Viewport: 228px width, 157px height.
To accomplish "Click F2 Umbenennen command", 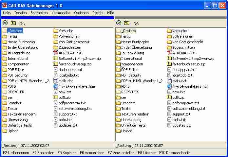I will coord(15,153).
